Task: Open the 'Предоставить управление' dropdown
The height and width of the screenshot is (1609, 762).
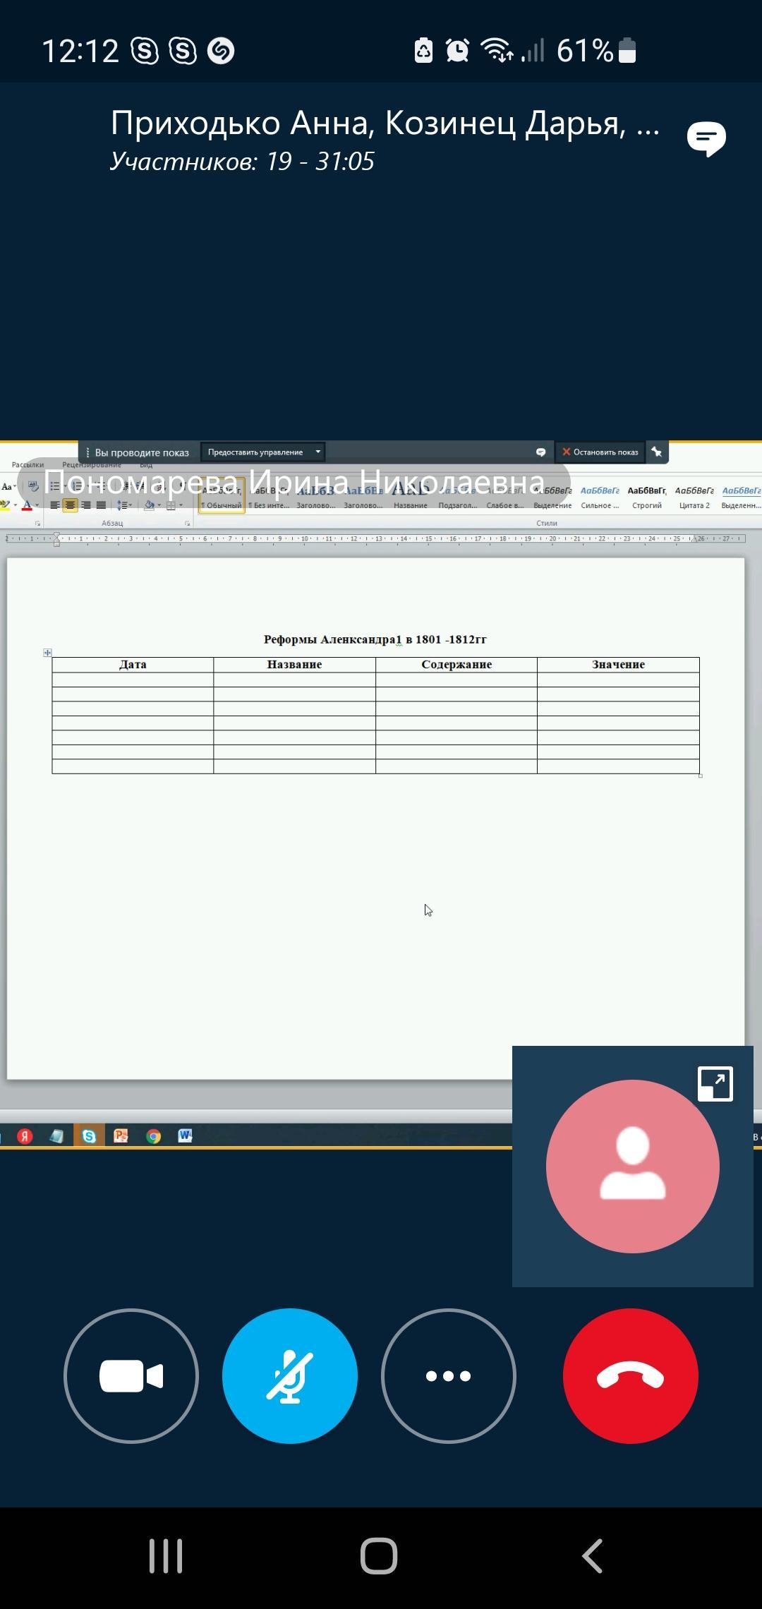Action: point(262,452)
